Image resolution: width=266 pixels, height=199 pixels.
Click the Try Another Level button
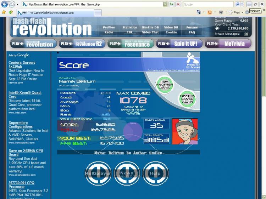(165, 85)
